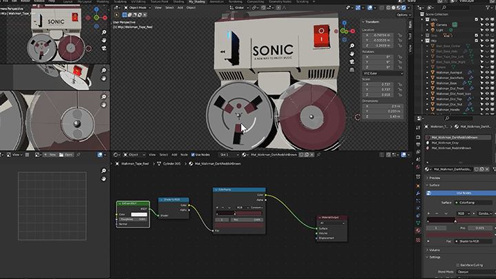Open XYZ Euler rotation mode dropdown
Image resolution: width=496 pixels, height=279 pixels.
click(382, 74)
